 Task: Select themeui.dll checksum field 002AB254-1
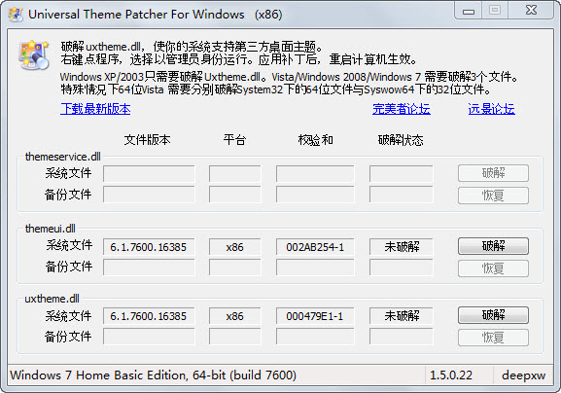[315, 247]
